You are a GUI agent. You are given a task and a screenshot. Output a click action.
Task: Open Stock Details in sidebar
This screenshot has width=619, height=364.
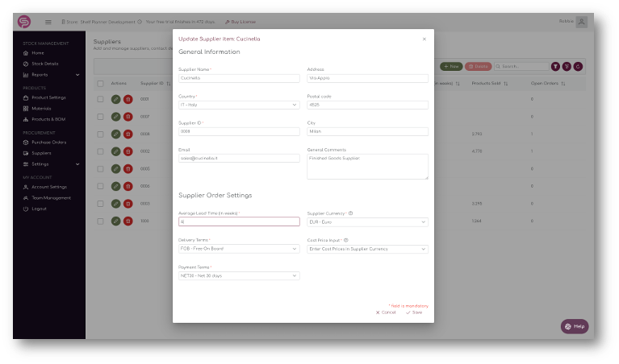[x=45, y=64]
